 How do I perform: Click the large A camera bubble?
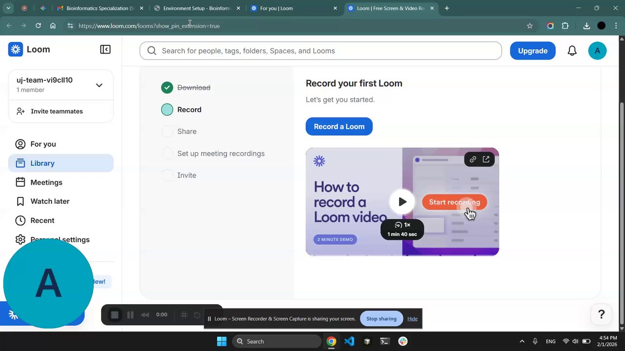tap(48, 284)
